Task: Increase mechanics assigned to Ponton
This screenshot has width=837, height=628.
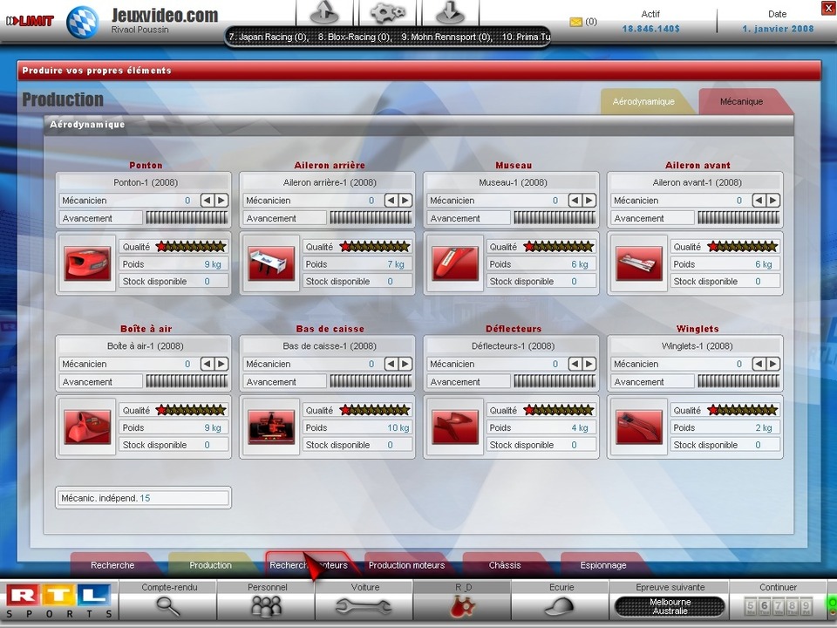Action: pos(221,201)
